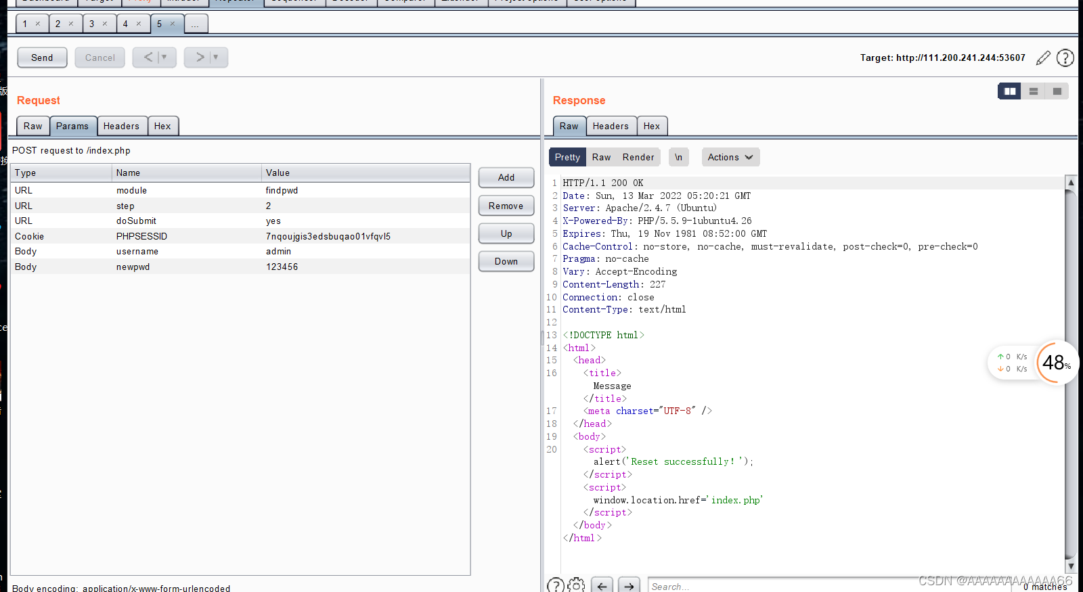Close Repeater tab 2 with its x
This screenshot has width=1083, height=592.
(x=71, y=24)
